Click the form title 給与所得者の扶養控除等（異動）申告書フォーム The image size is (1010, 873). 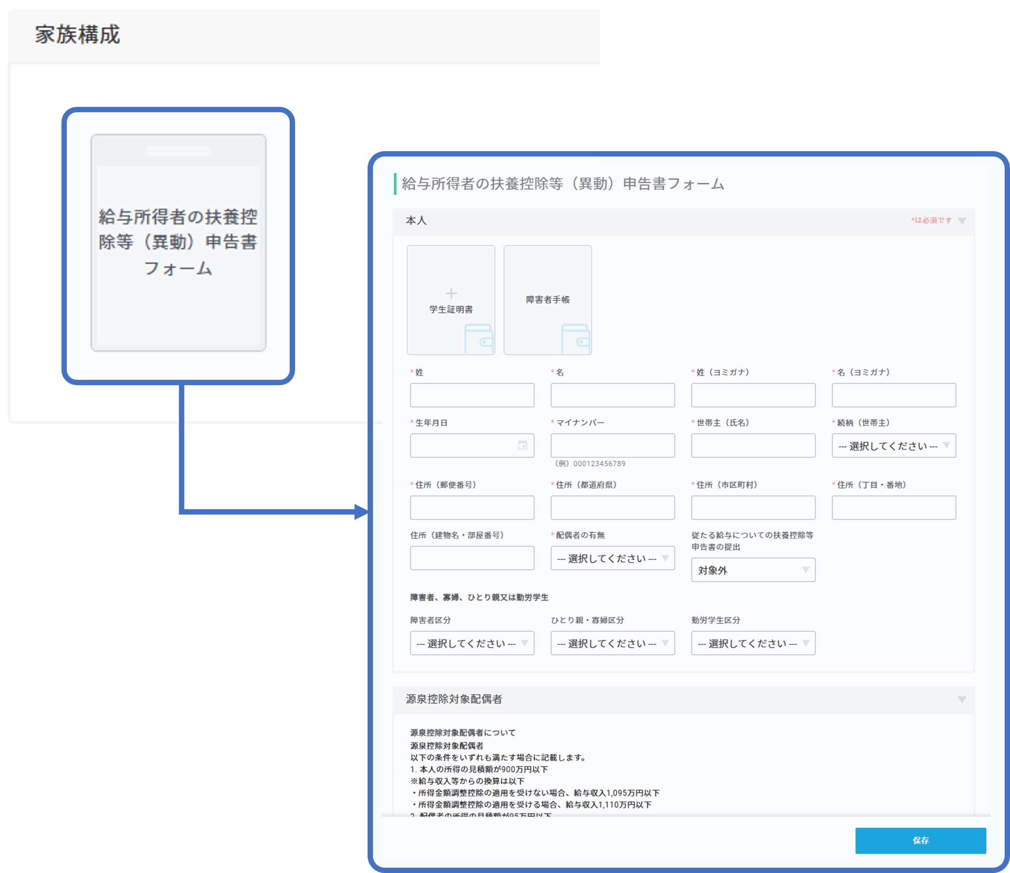563,184
